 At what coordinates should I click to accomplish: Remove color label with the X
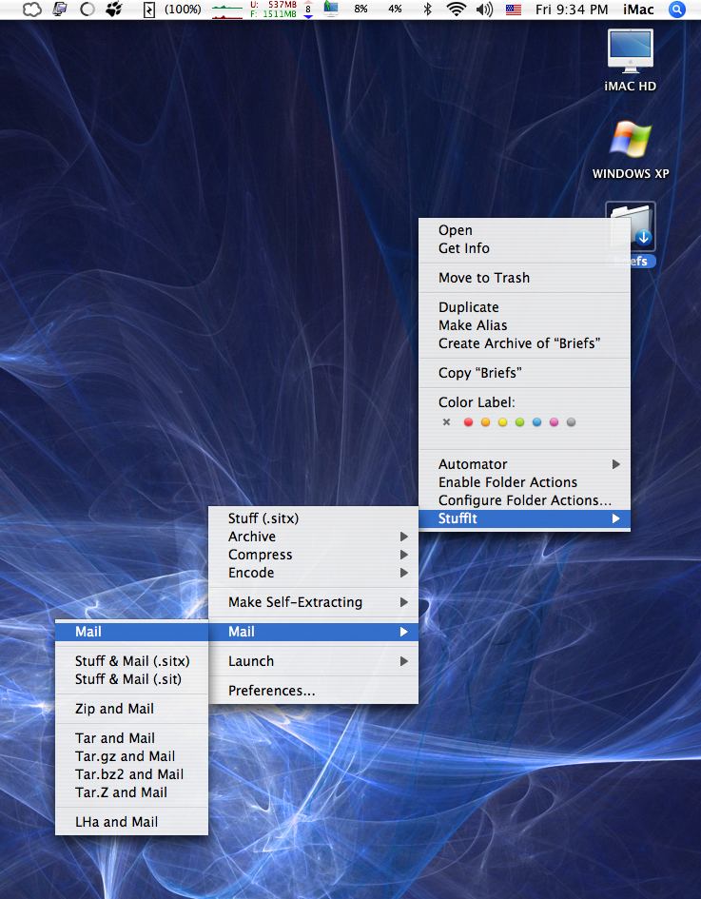pyautogui.click(x=446, y=422)
